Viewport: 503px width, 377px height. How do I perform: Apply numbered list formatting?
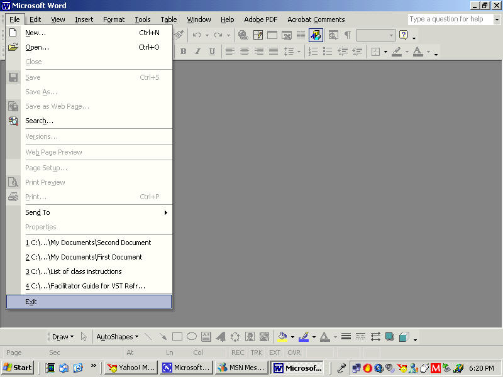tap(312, 52)
